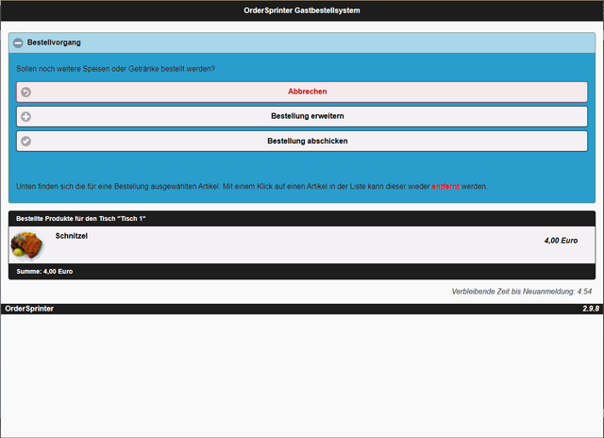Click the version number 2.9.8
The height and width of the screenshot is (438, 604).
click(x=591, y=309)
